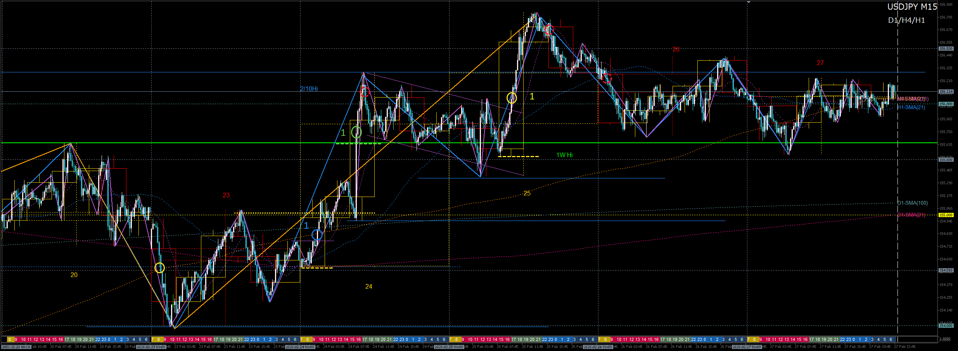Click the yellow day number 24 label

click(x=368, y=286)
